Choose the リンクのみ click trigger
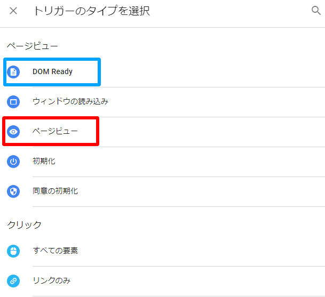 (x=51, y=280)
